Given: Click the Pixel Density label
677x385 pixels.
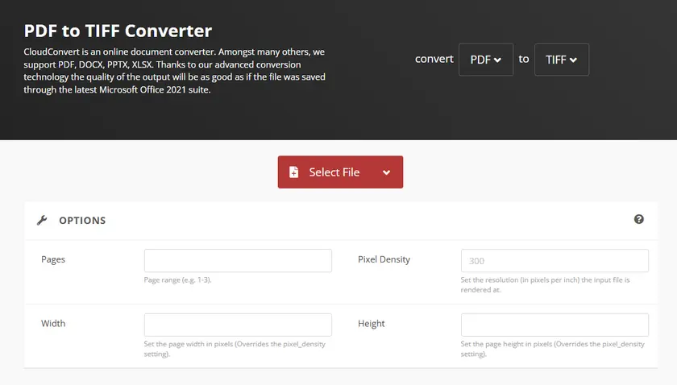Looking at the screenshot, I should [x=384, y=259].
